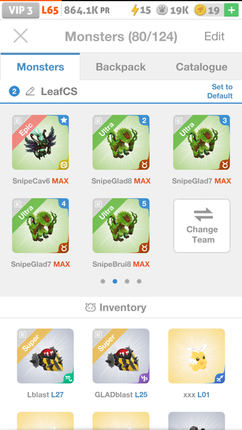Image resolution: width=242 pixels, height=430 pixels.
Task: Open the VIP 3 badge
Action: tap(20, 10)
